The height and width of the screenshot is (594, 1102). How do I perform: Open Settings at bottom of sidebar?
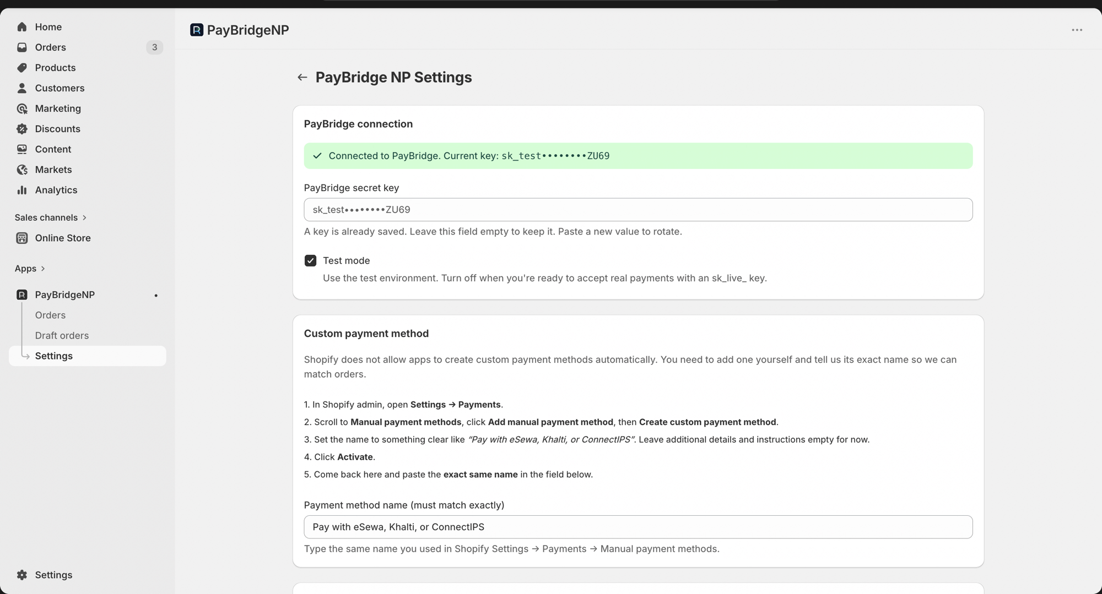pyautogui.click(x=53, y=575)
